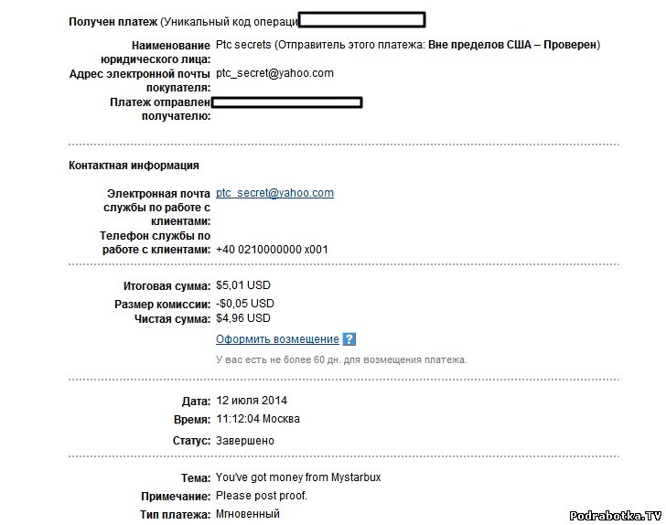Click the customer service phone number +40 0210000000
666x525 pixels.
pos(272,250)
